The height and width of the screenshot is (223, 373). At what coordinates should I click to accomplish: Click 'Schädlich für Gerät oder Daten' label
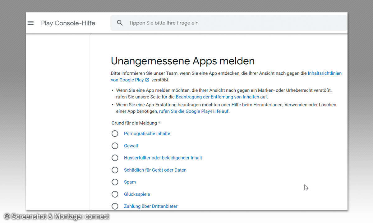[x=155, y=170]
